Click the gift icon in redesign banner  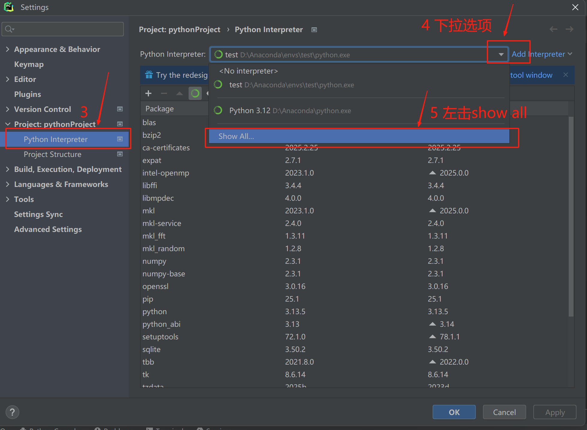(x=149, y=75)
